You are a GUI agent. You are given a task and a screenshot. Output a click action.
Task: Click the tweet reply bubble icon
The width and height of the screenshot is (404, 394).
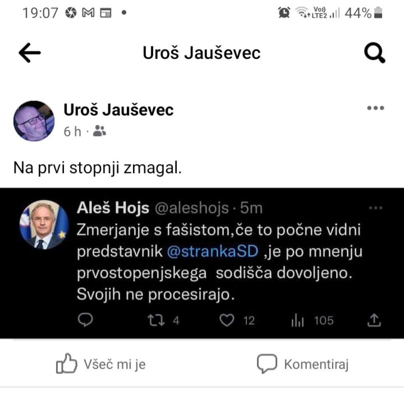pos(86,320)
